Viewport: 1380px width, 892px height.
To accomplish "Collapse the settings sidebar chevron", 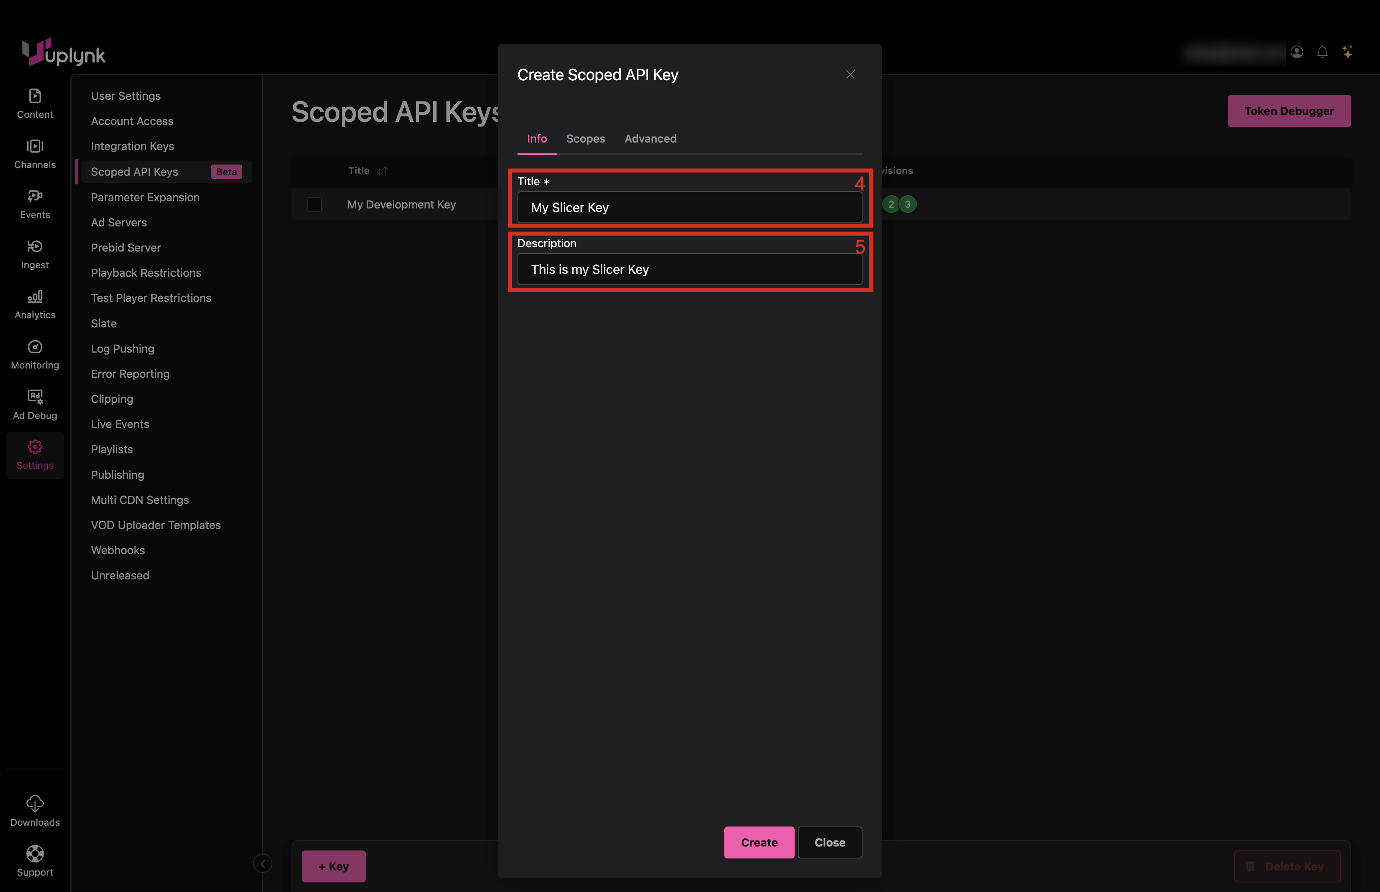I will tap(262, 864).
